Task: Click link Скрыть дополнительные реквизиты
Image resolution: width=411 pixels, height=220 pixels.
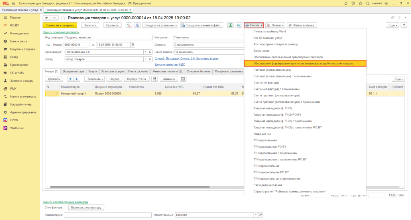Action: tap(65, 202)
